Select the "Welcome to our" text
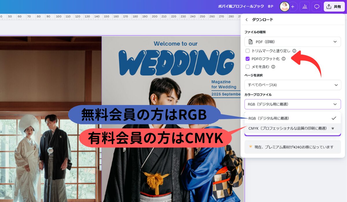 click(x=176, y=44)
